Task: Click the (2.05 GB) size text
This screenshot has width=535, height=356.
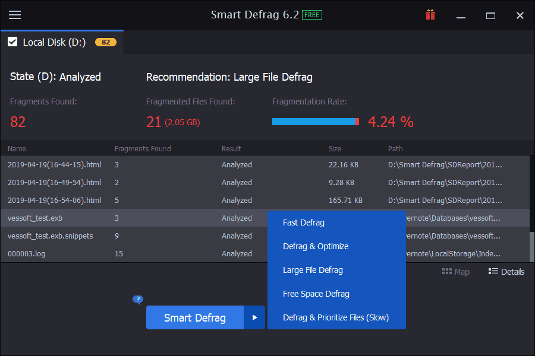Action: (x=182, y=122)
